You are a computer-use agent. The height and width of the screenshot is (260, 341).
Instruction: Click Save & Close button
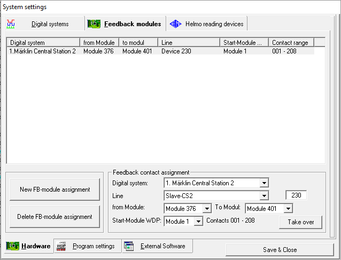[280, 250]
